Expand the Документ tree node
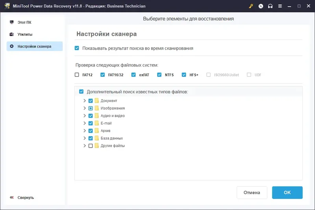Viewport: 315px width, 210px height. [85, 101]
